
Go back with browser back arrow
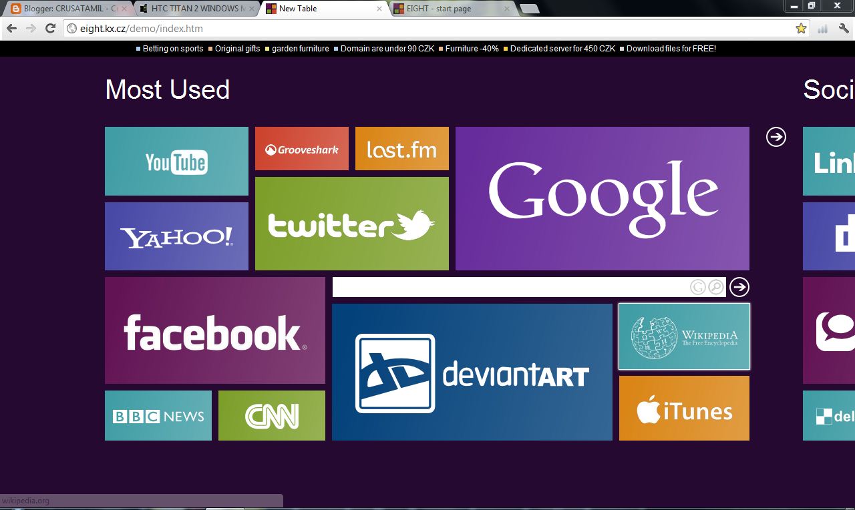click(11, 28)
